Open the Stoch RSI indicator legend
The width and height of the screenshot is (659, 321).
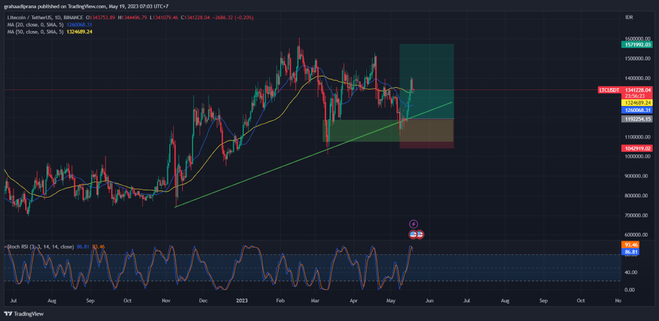(x=41, y=246)
